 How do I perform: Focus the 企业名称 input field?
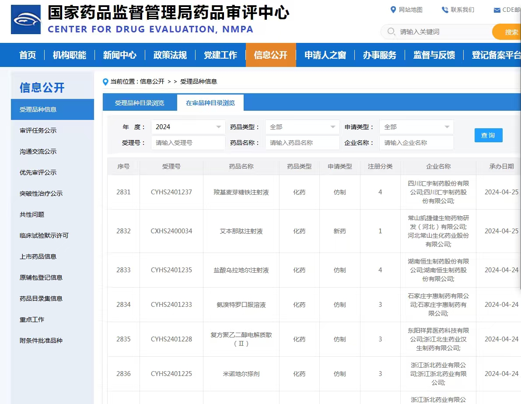(416, 143)
